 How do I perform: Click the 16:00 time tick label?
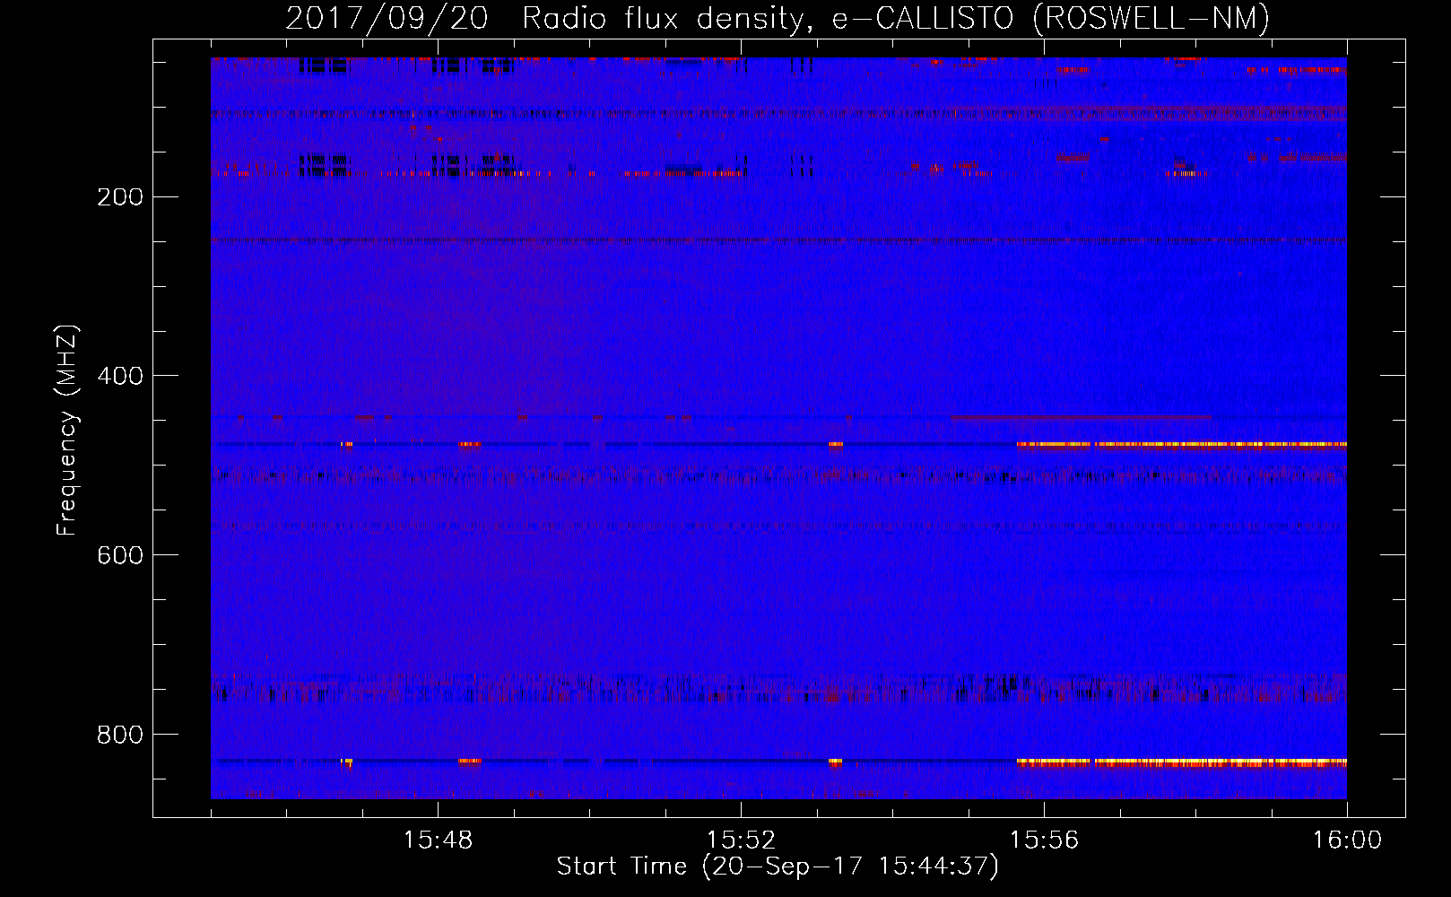(1347, 840)
